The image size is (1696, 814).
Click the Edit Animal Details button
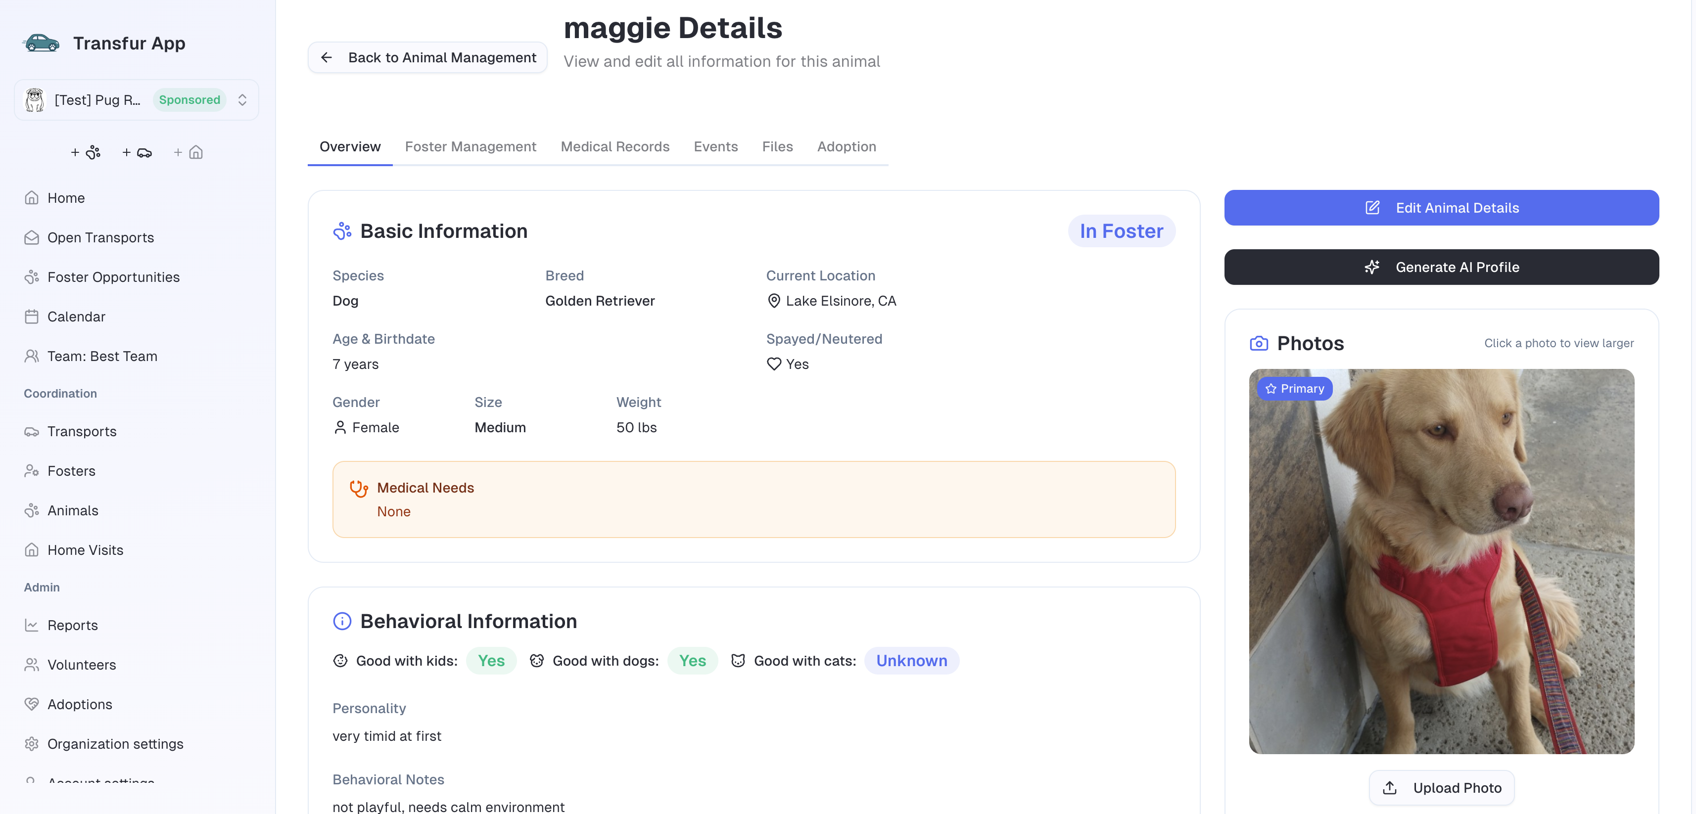1441,208
